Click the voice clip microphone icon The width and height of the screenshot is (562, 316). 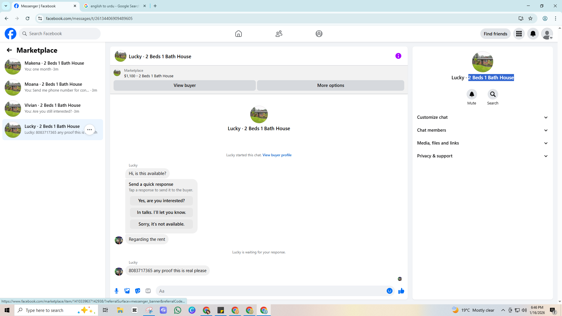116,291
